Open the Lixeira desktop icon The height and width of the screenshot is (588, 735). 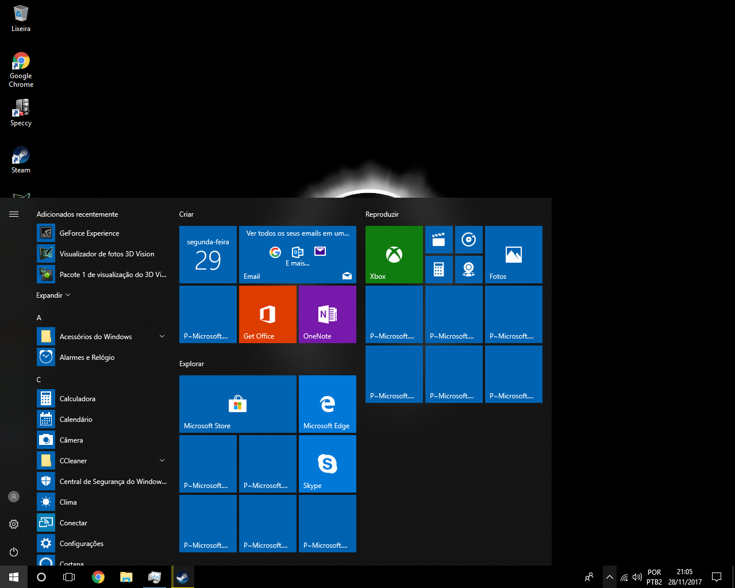[21, 19]
